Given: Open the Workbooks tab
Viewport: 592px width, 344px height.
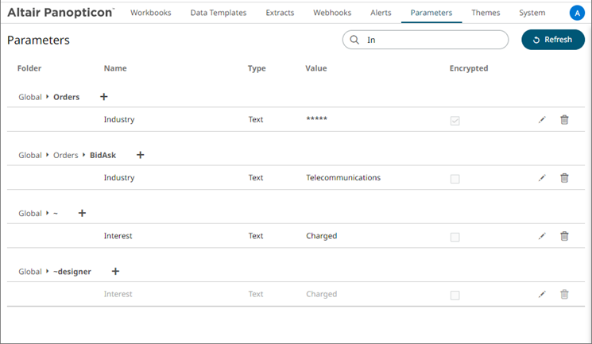Looking at the screenshot, I should tap(150, 13).
